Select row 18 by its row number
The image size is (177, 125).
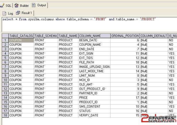(5, 115)
